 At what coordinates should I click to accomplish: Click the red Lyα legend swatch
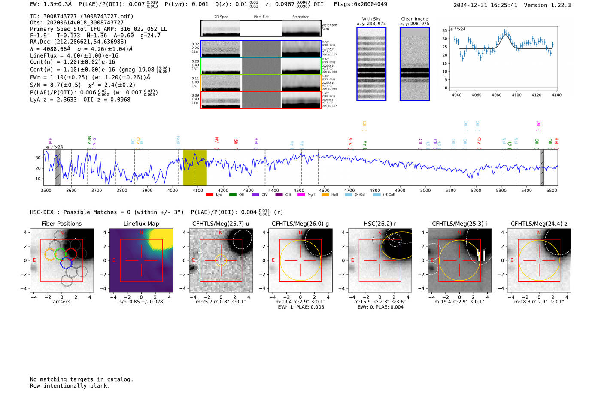pos(209,194)
